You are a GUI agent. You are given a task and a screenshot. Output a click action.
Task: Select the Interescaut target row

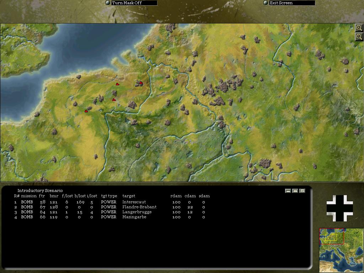click(x=109, y=202)
